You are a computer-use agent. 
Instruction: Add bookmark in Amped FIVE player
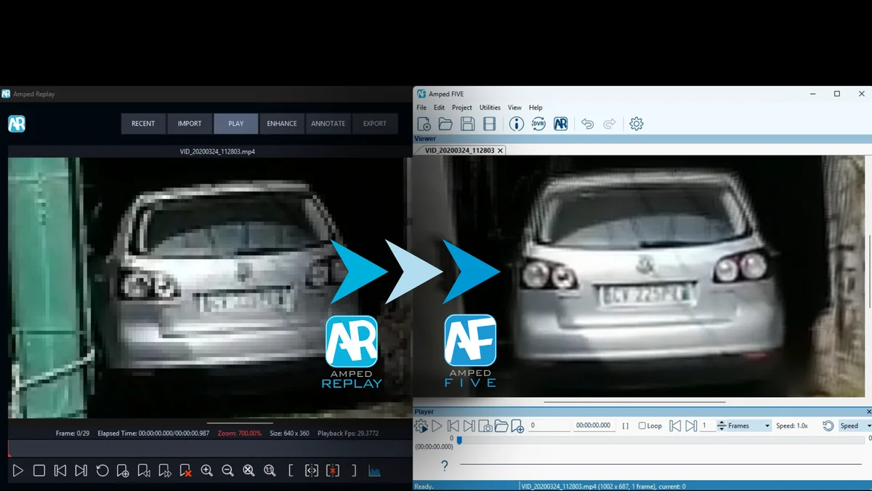coord(517,426)
